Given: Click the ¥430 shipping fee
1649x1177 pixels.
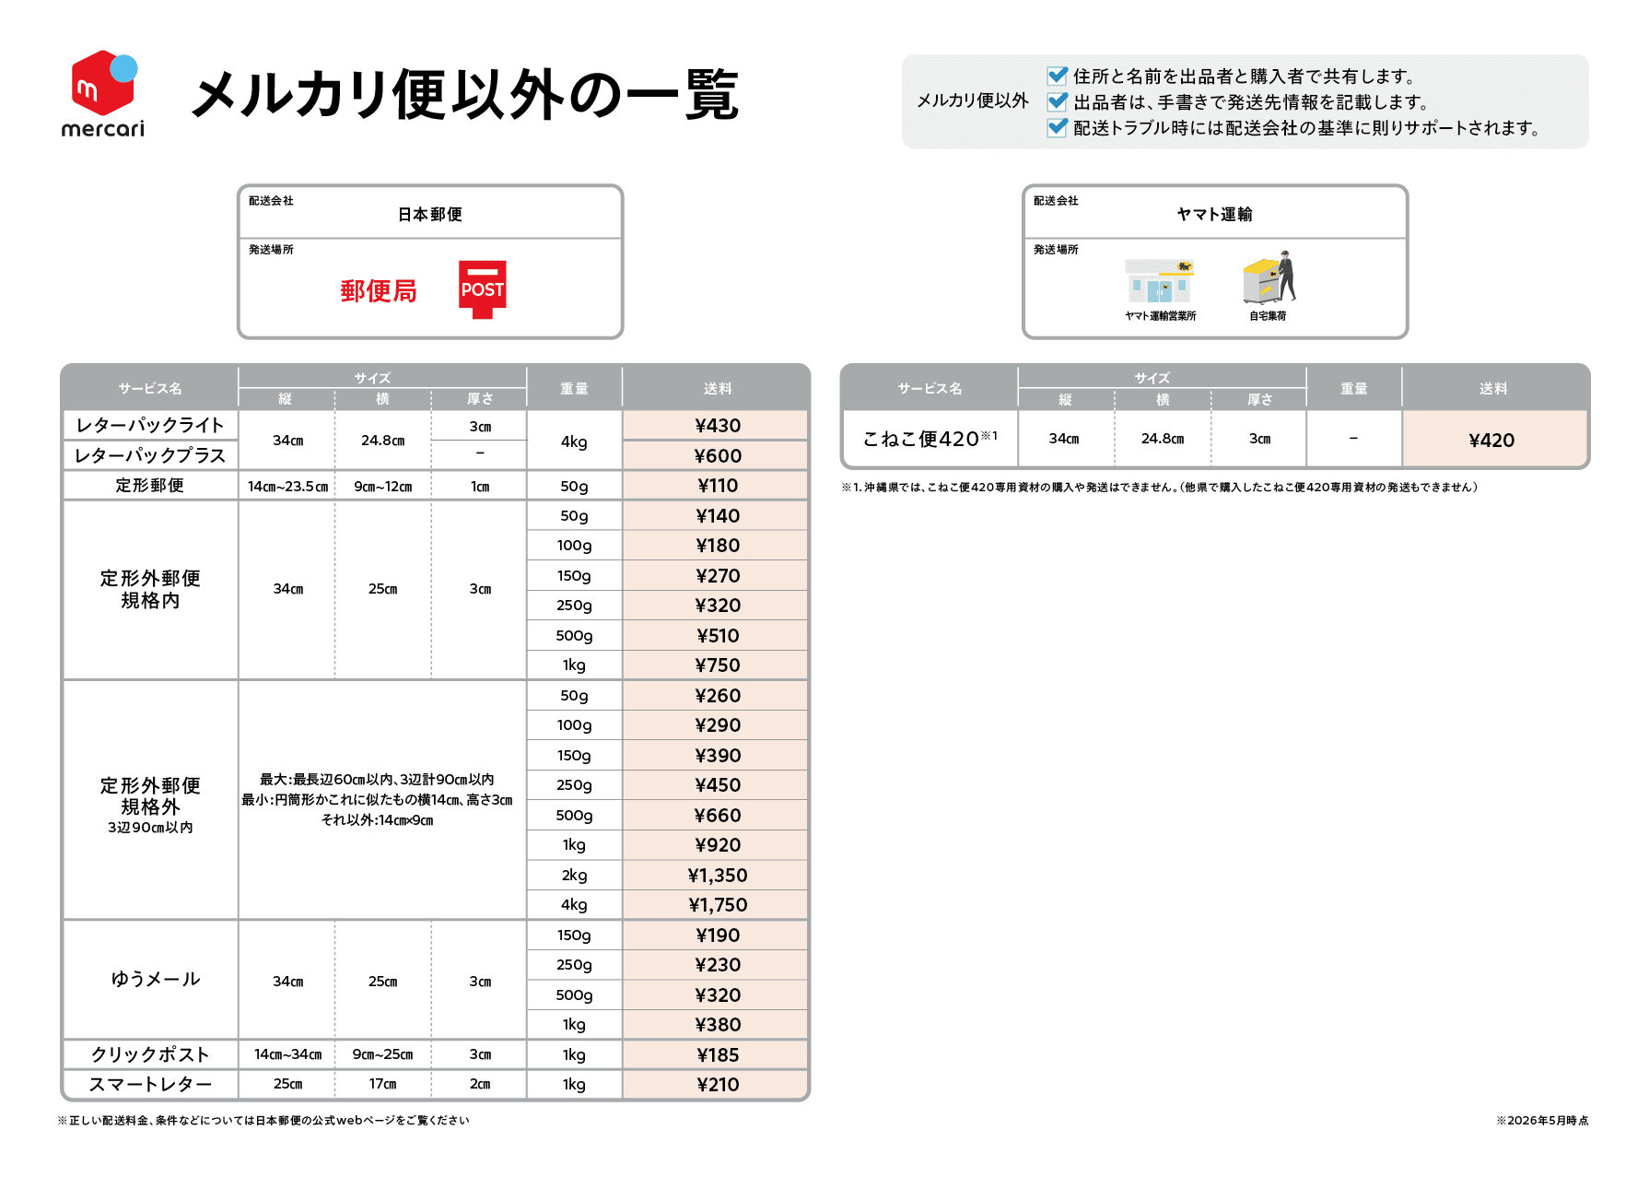Looking at the screenshot, I should (x=718, y=426).
